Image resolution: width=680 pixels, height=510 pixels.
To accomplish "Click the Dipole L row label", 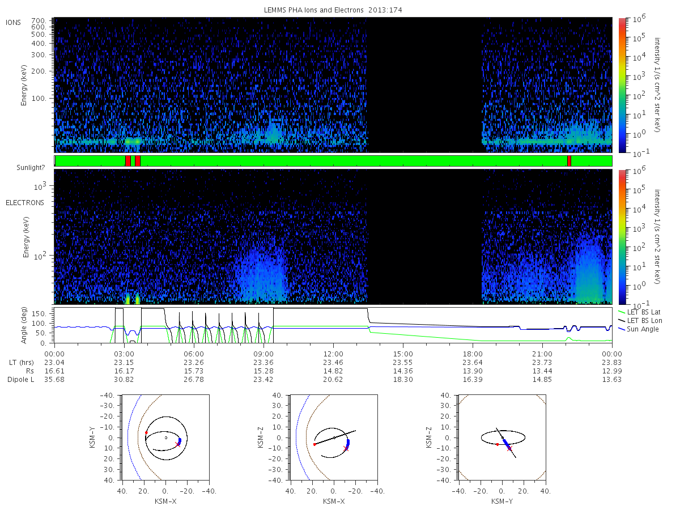I will coord(21,379).
